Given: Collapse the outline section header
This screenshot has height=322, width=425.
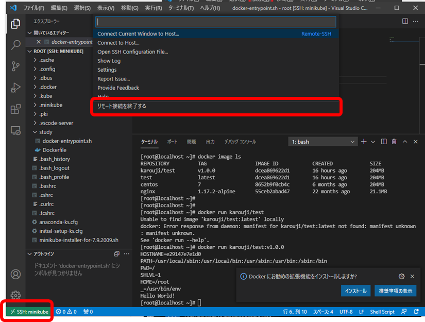Looking at the screenshot, I should (29, 253).
